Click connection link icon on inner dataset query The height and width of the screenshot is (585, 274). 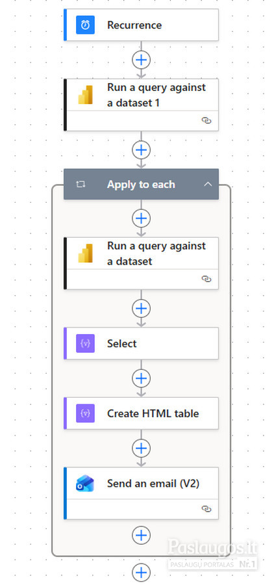coord(206,279)
